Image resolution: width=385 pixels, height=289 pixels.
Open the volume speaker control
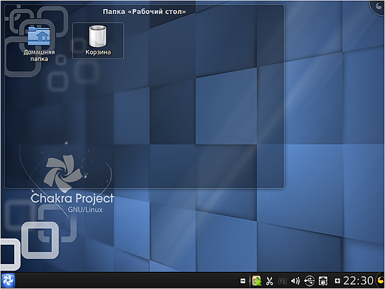coord(295,281)
